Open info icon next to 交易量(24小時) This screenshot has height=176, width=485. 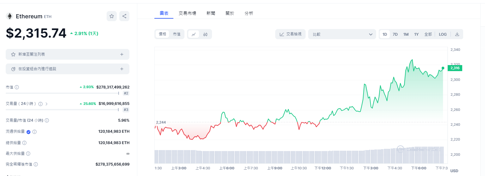(x=40, y=104)
